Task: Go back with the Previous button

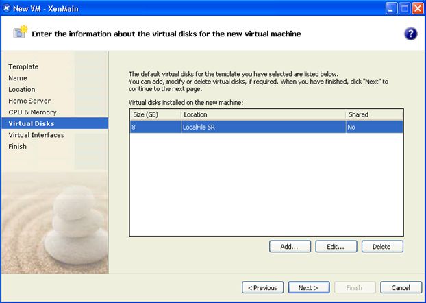Action: 262,287
